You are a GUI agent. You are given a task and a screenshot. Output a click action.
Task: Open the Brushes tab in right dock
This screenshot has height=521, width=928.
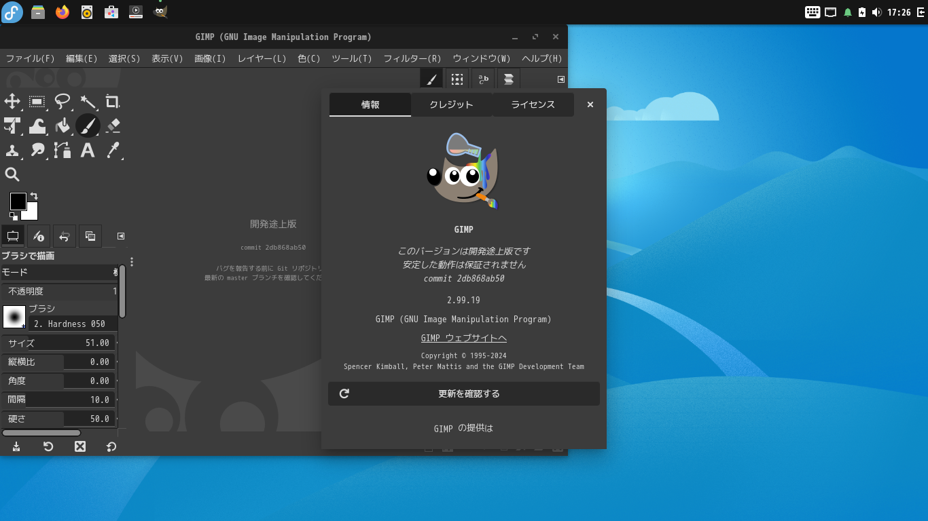[431, 79]
